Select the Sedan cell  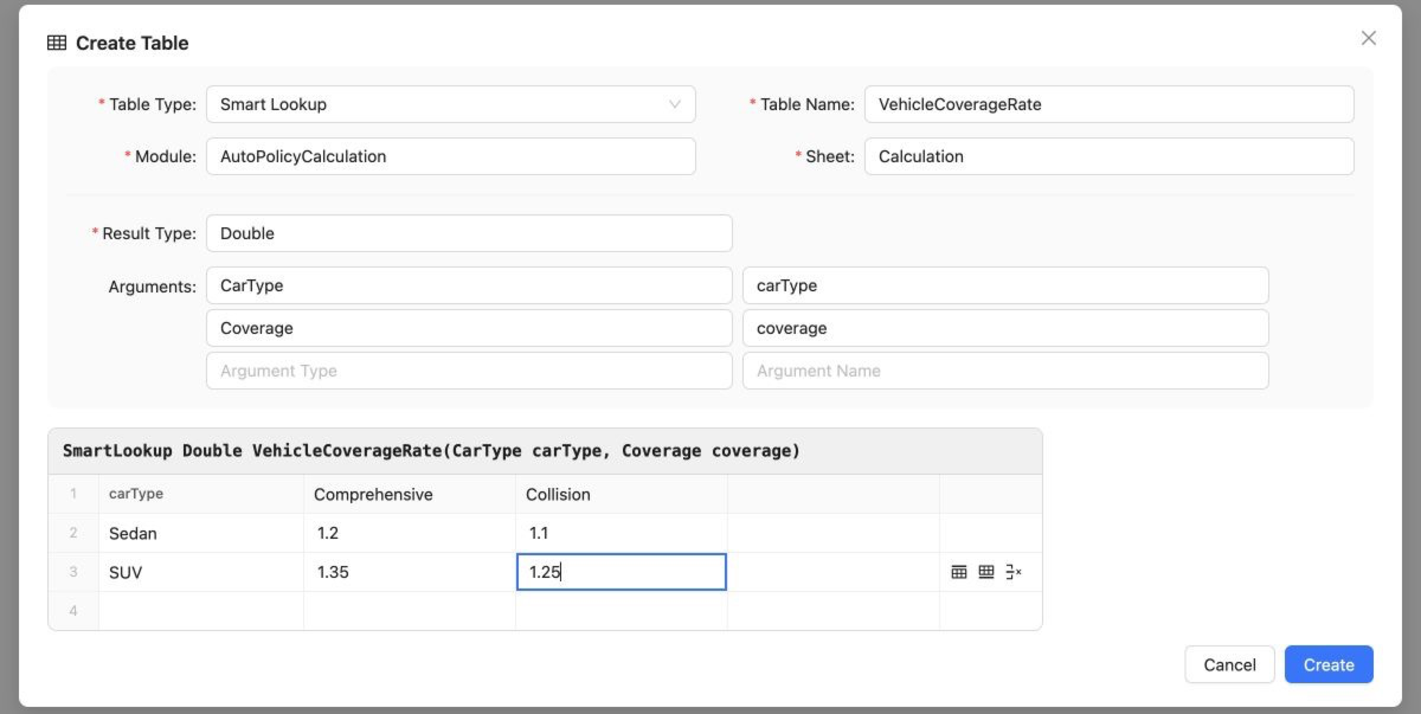[201, 533]
